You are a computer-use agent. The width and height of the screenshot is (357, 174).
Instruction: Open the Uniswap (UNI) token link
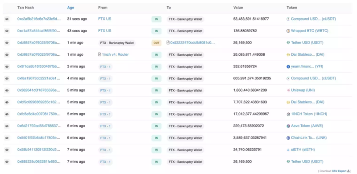point(303,90)
